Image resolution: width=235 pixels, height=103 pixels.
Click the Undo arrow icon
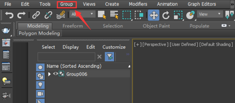9,15
